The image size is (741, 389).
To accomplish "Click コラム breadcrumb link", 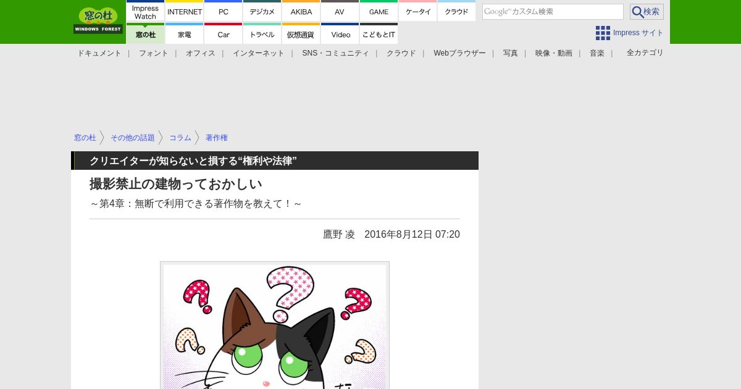I will click(180, 138).
